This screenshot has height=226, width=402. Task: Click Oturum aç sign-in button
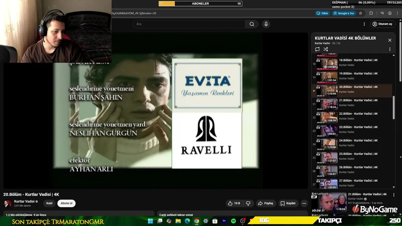click(382, 24)
